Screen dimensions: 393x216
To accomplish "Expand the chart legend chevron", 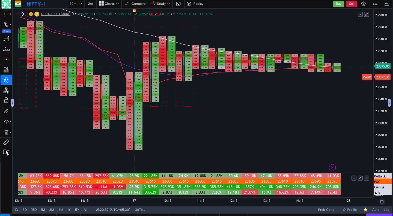I will pyautogui.click(x=23, y=14).
